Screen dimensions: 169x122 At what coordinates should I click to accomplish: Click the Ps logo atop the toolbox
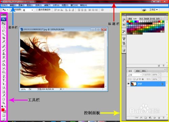tap(4, 19)
